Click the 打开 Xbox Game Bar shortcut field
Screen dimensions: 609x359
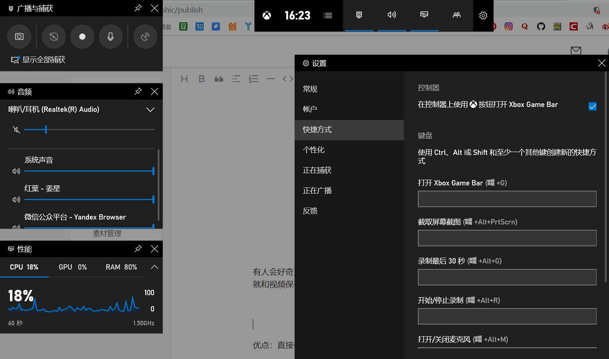click(x=507, y=199)
